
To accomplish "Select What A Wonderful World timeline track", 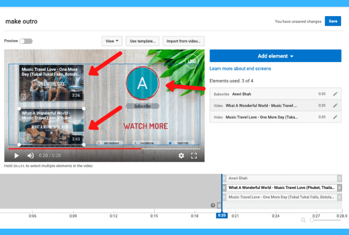I will [282, 188].
